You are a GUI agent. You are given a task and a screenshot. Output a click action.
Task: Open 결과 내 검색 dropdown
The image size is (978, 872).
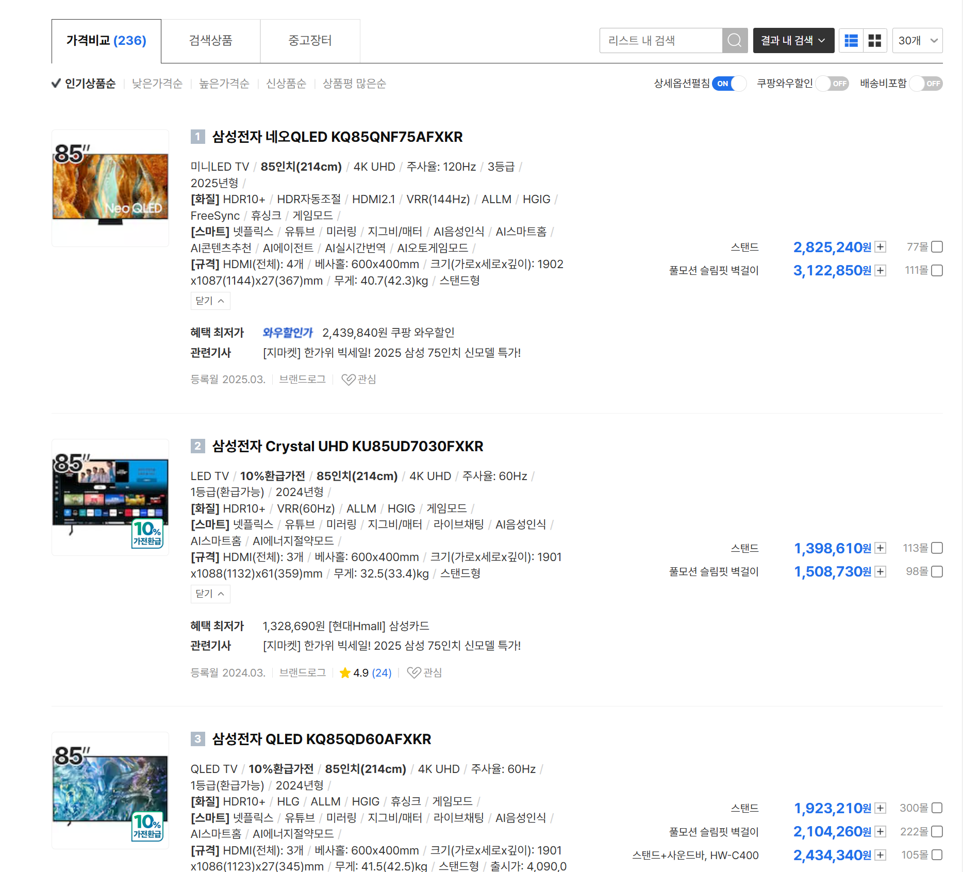pos(793,40)
